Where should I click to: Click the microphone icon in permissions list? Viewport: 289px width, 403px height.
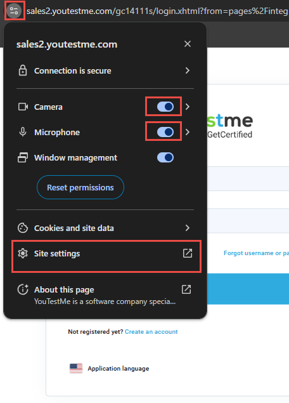[x=23, y=132]
